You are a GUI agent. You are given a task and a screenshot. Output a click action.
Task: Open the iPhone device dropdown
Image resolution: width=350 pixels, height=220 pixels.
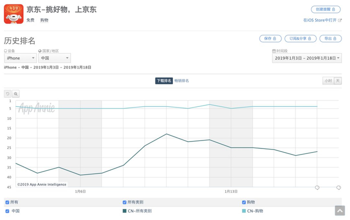(20, 58)
